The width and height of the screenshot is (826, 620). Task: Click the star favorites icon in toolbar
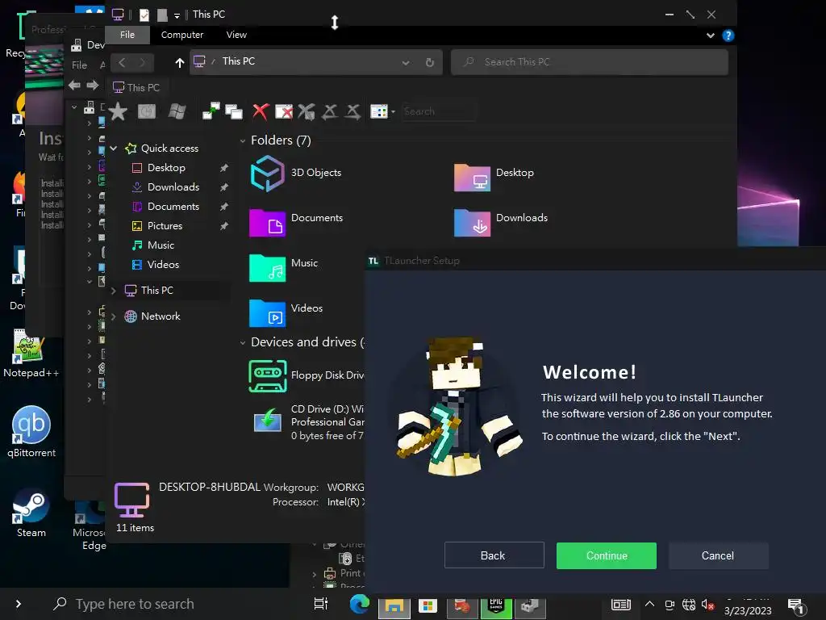point(118,111)
